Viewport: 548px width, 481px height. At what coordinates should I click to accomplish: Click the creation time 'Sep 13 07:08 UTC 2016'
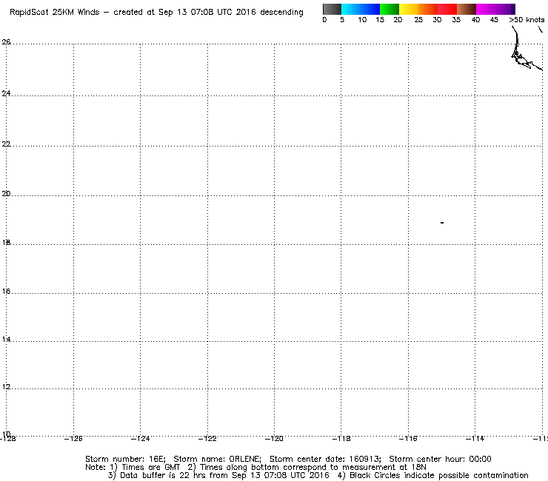pos(207,13)
